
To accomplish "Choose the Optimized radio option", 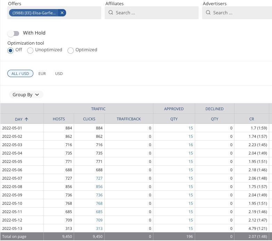I will coord(71,50).
